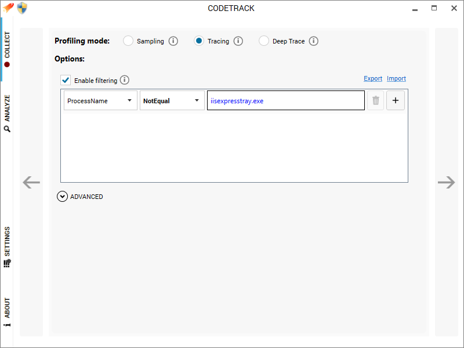
Task: Add a new filter with plus button
Action: pyautogui.click(x=396, y=100)
